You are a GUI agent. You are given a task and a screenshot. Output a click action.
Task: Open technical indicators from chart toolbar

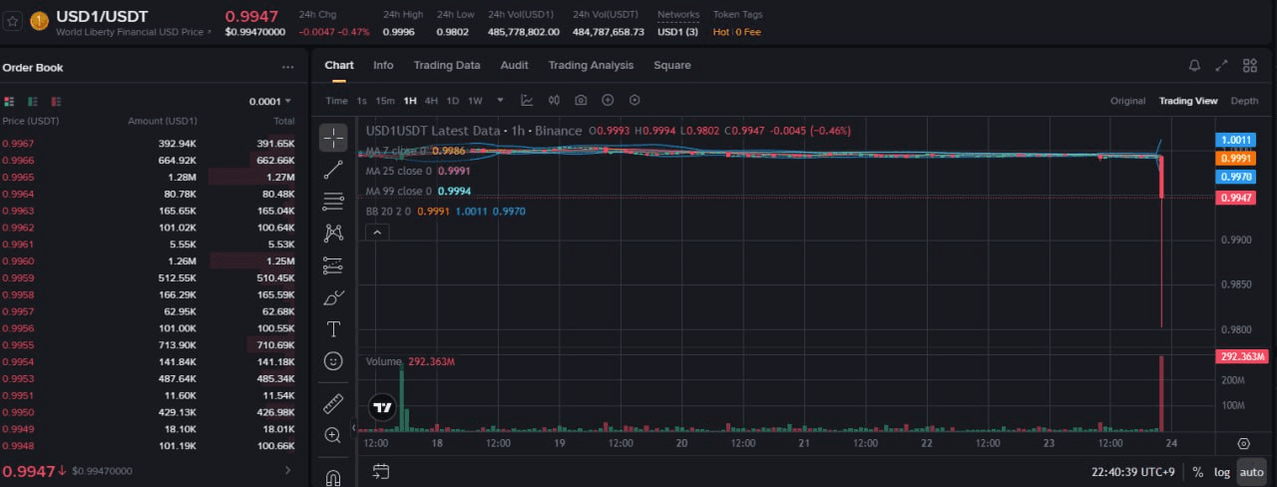click(527, 101)
